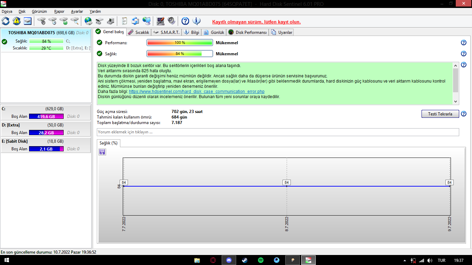
Task: Open the Ayarlar menu
Action: [77, 11]
